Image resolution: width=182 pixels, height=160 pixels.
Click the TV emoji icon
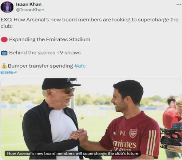(x=4, y=53)
